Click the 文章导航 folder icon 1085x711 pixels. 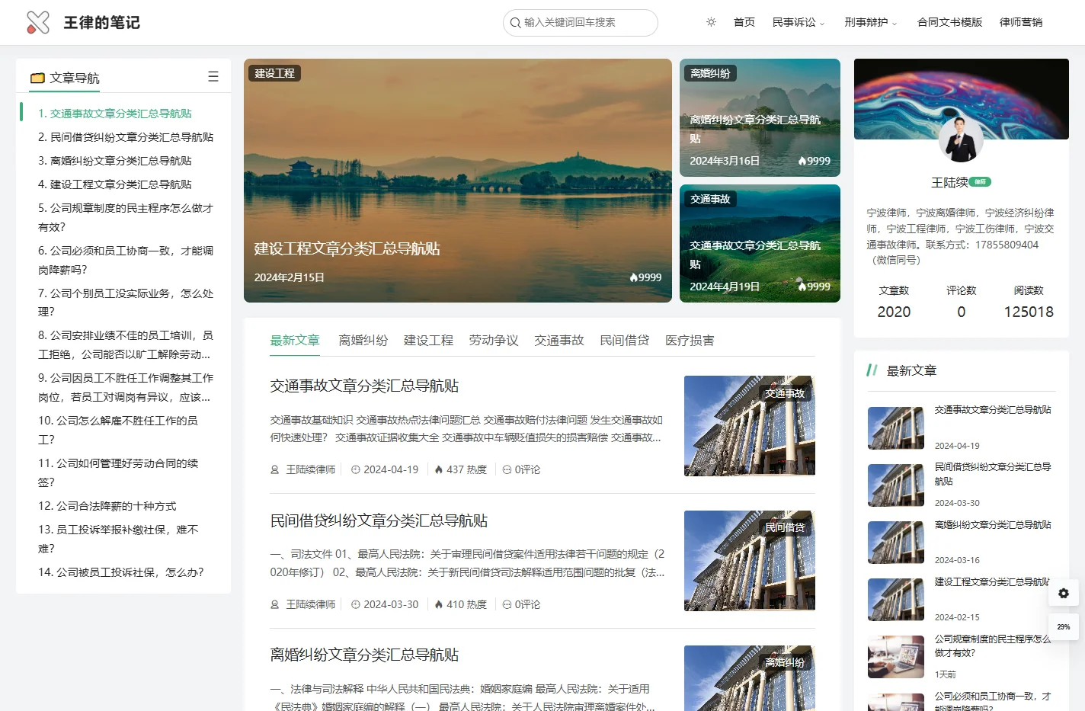tap(37, 78)
